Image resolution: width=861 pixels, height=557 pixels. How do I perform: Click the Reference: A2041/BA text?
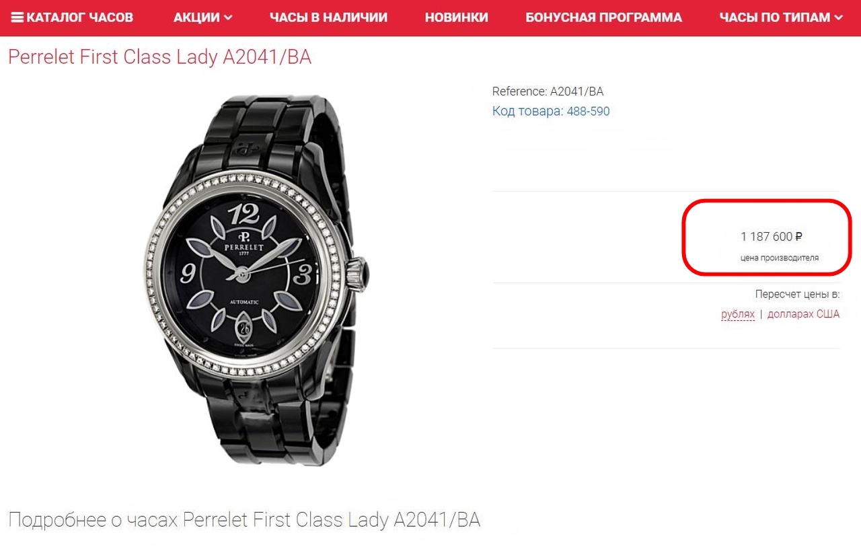548,91
